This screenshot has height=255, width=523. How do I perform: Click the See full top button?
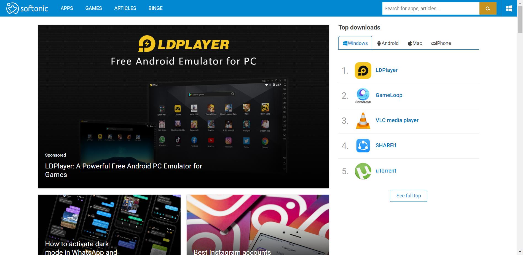coord(408,196)
